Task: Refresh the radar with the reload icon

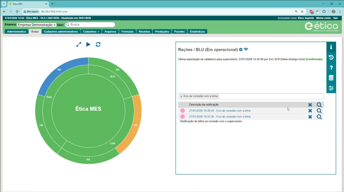Action: [x=98, y=45]
